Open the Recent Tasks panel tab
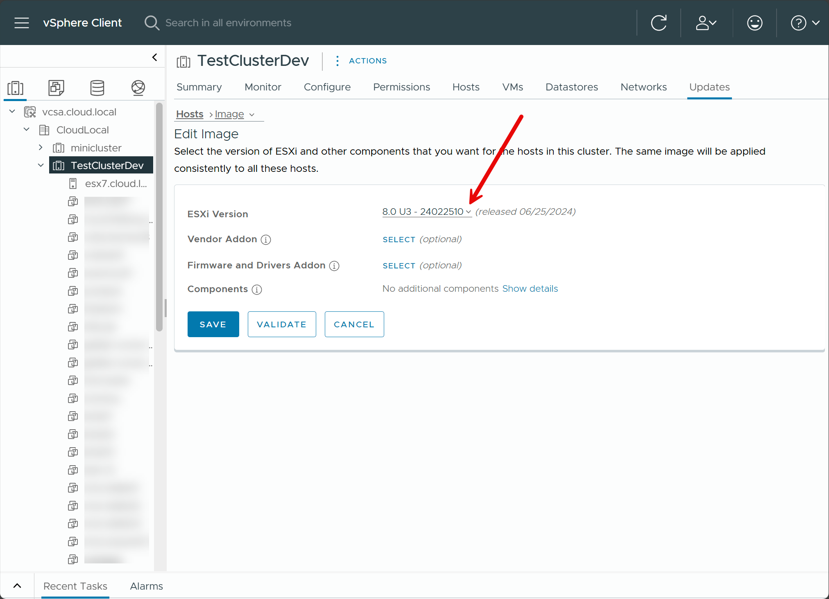829x599 pixels. click(x=75, y=586)
